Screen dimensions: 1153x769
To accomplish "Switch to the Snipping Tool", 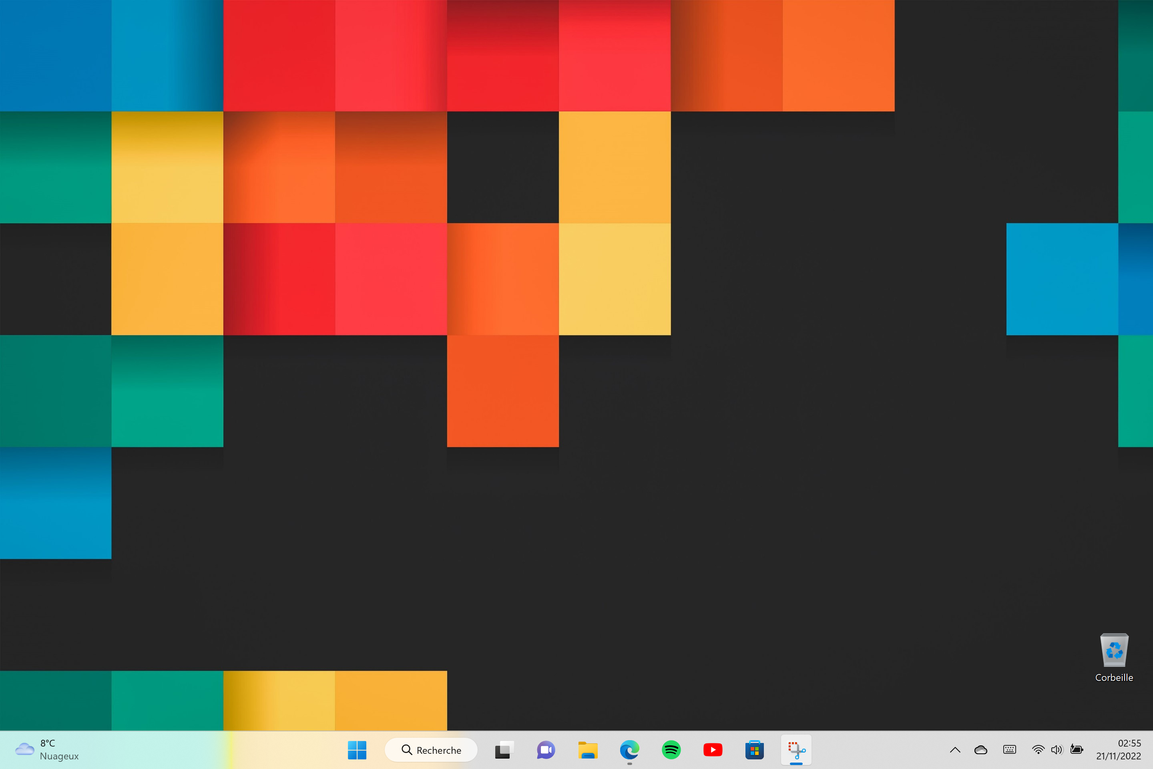I will [x=796, y=750].
